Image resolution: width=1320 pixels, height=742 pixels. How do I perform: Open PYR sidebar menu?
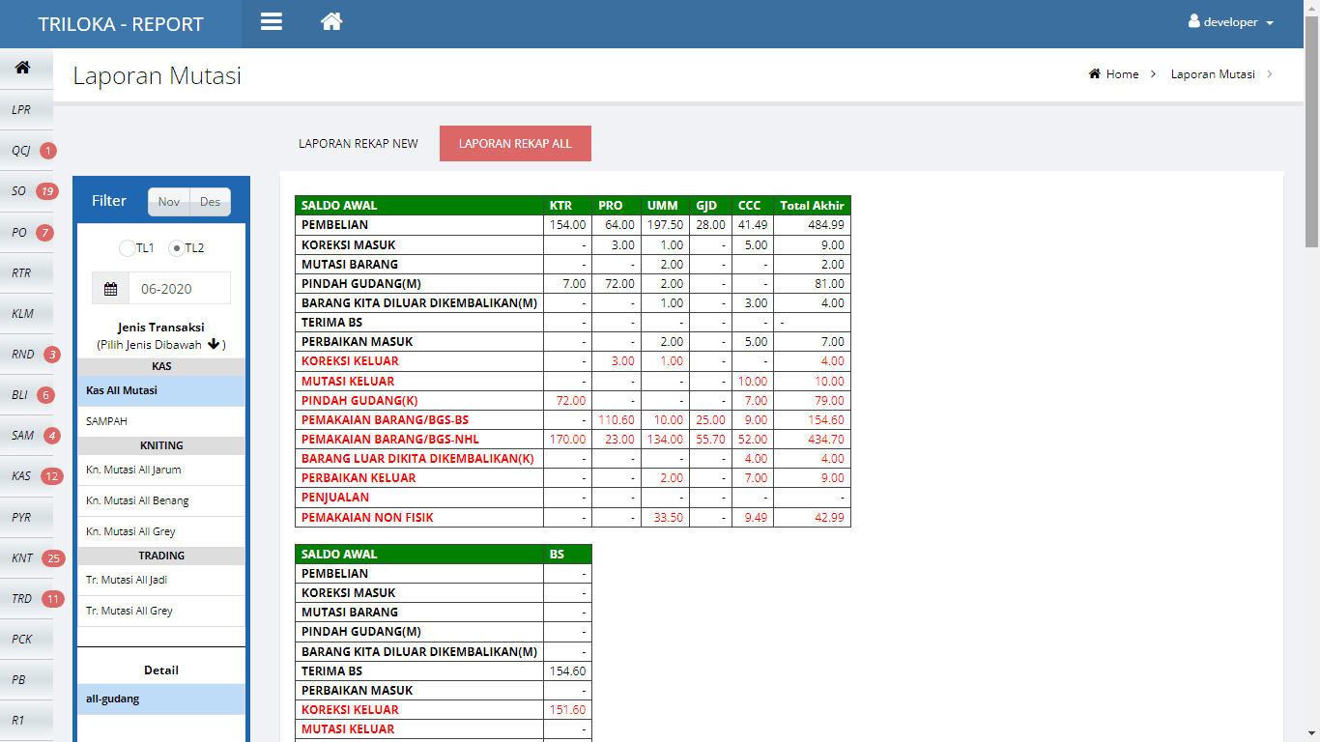click(26, 518)
